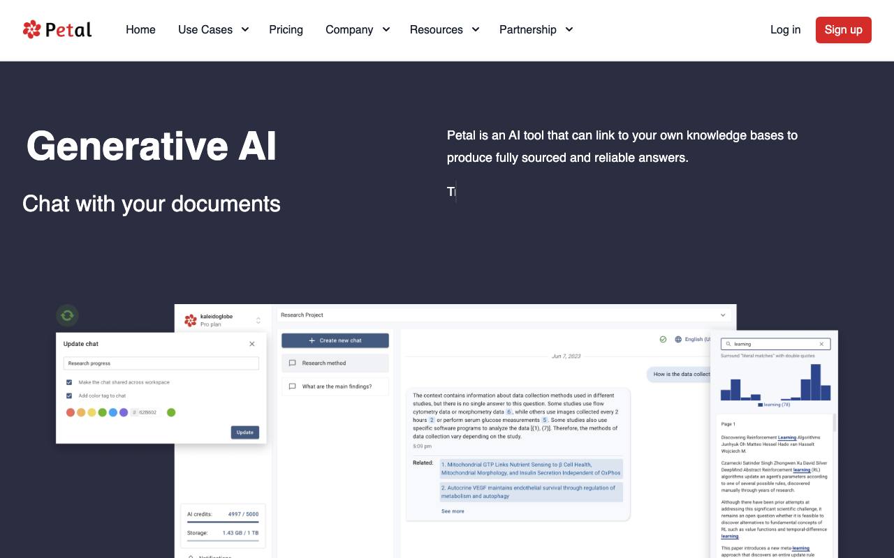Click the green checkmark status icon
This screenshot has width=894, height=558.
click(x=663, y=340)
